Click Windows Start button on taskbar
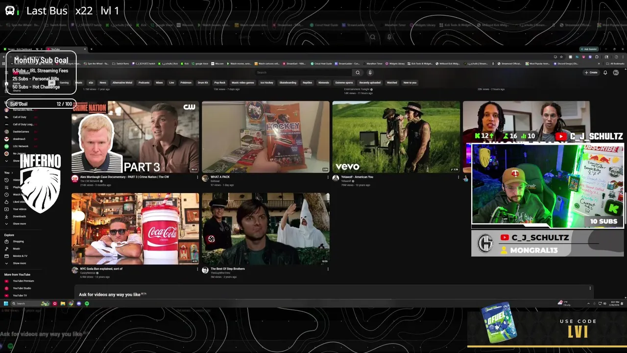This screenshot has width=627, height=353. pos(6,303)
